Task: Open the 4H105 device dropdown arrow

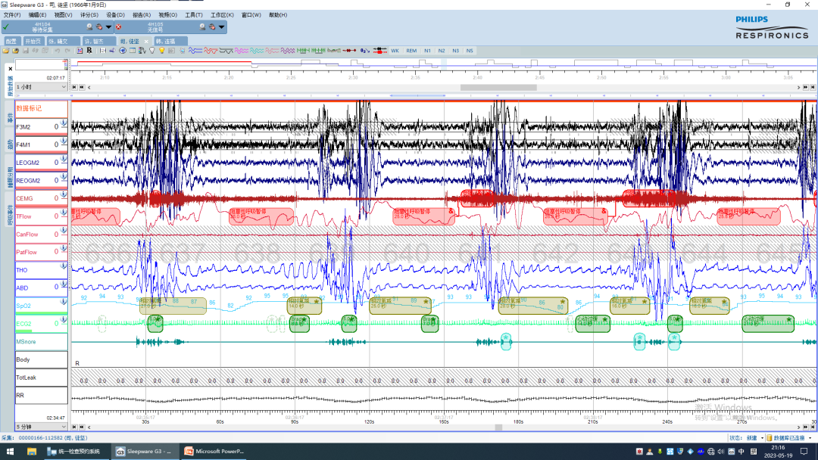Action: point(221,27)
